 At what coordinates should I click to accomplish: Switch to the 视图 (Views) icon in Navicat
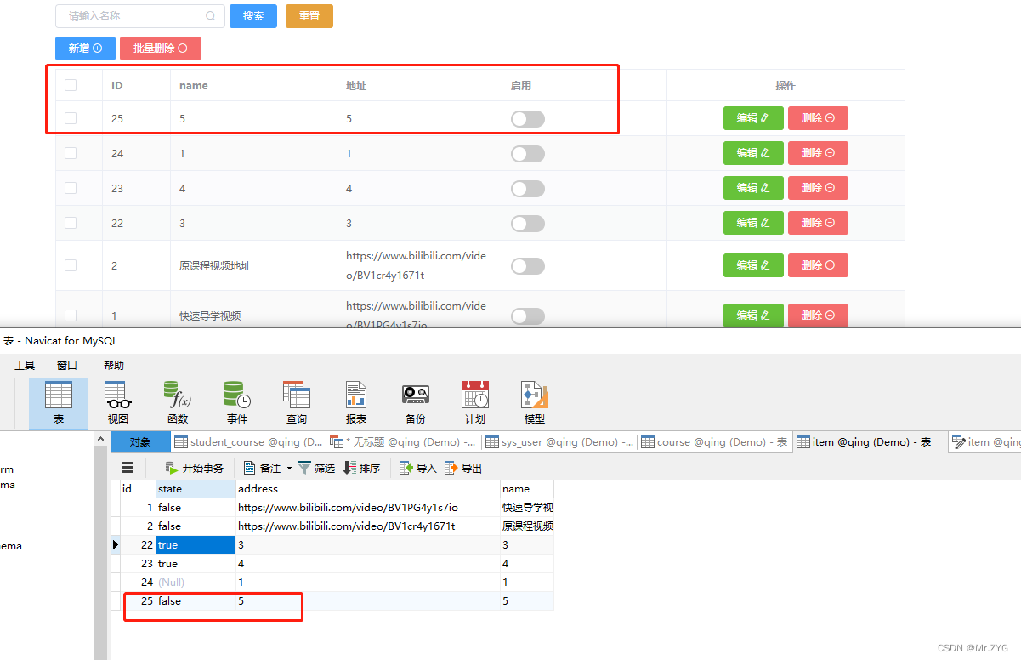[117, 400]
